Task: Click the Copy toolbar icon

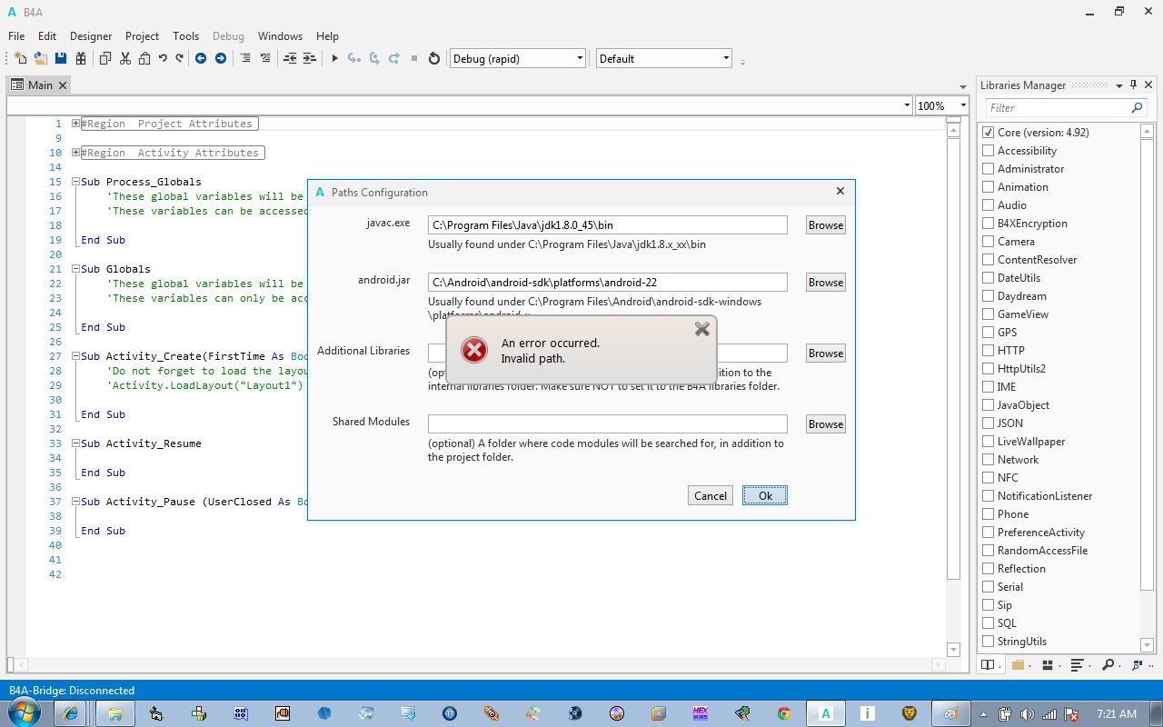Action: pyautogui.click(x=105, y=58)
